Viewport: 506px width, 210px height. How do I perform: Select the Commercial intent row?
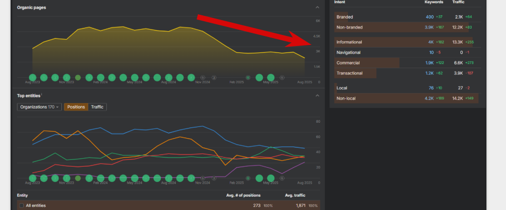tap(408, 62)
